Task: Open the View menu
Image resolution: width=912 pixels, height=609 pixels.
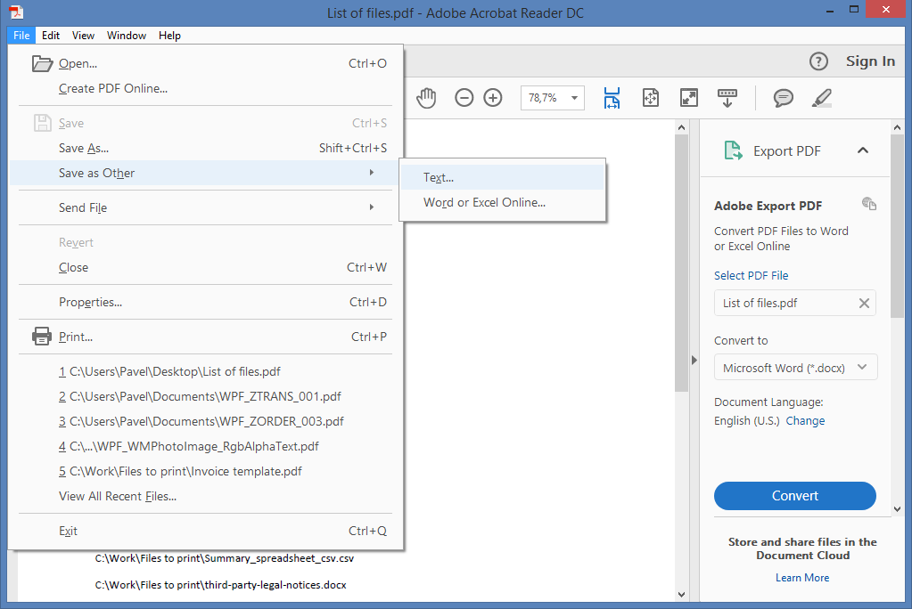Action: [x=83, y=36]
